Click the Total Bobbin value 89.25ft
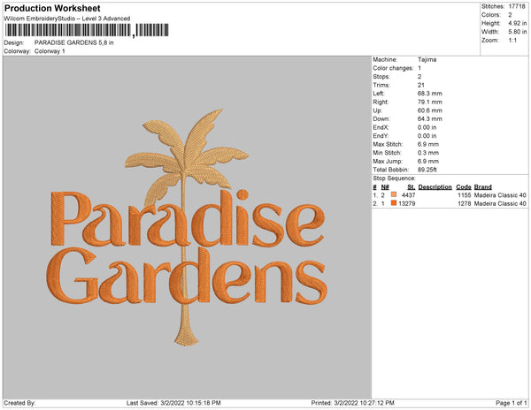Image resolution: width=531 pixels, height=410 pixels. [x=427, y=170]
